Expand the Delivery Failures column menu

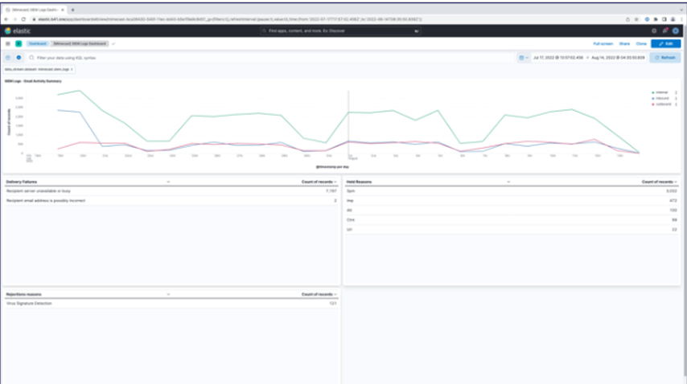[x=168, y=182]
